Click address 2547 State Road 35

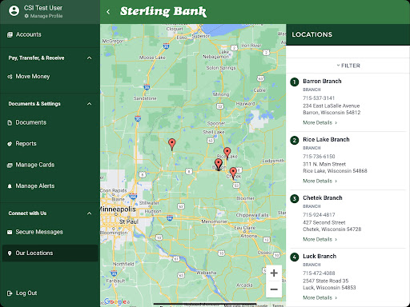[x=326, y=281]
